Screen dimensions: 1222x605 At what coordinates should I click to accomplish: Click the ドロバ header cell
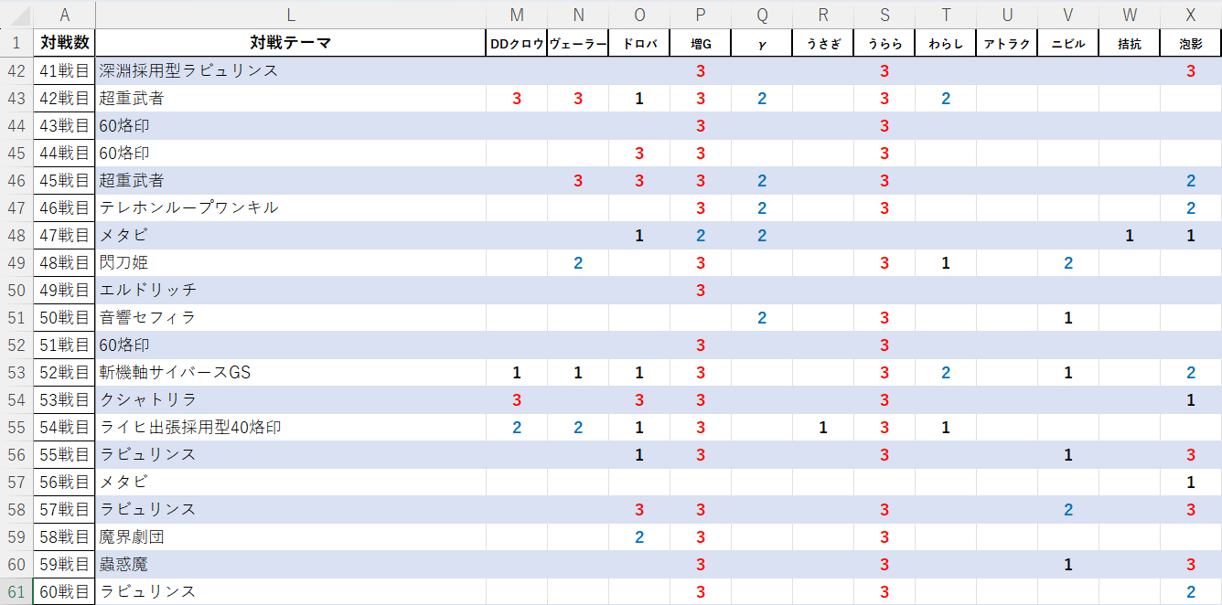(639, 43)
